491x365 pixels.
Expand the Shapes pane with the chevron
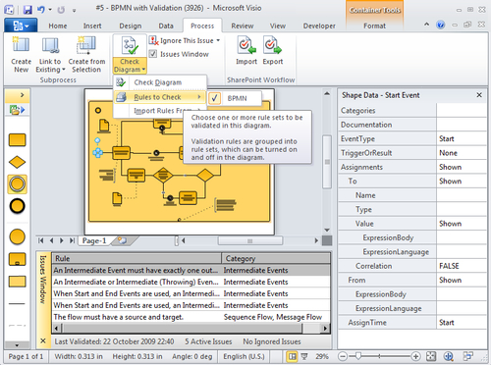23,95
